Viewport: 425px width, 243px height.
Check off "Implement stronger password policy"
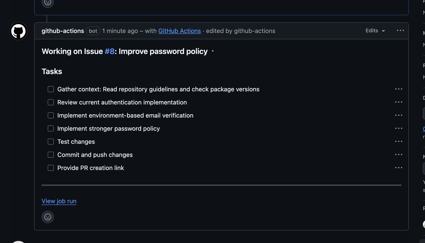[51, 128]
